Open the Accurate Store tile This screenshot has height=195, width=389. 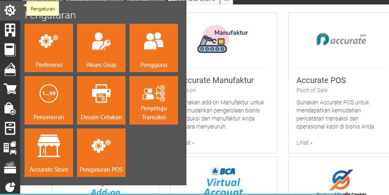tap(49, 153)
